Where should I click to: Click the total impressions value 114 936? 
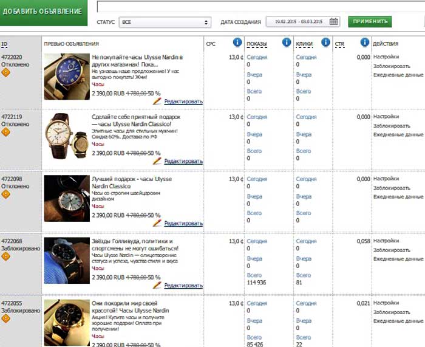point(256,283)
